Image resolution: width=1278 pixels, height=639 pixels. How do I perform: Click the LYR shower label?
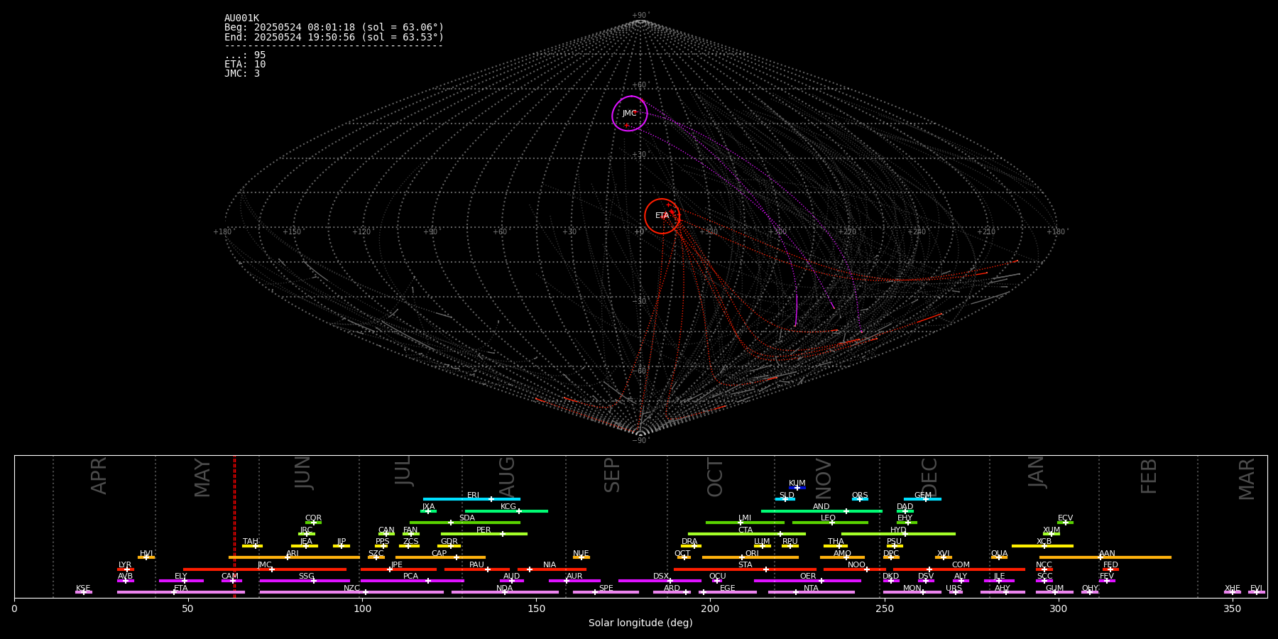click(x=125, y=565)
